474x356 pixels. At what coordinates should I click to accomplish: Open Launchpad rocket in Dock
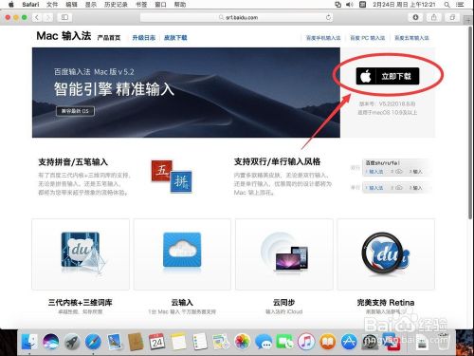(x=72, y=342)
